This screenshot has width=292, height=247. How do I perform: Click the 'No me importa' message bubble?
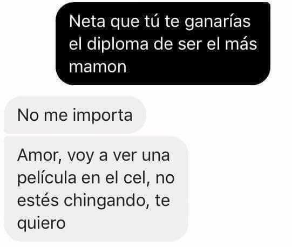[75, 115]
